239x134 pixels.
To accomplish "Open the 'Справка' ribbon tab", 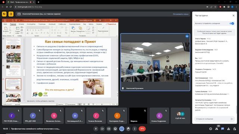I will (99, 24).
